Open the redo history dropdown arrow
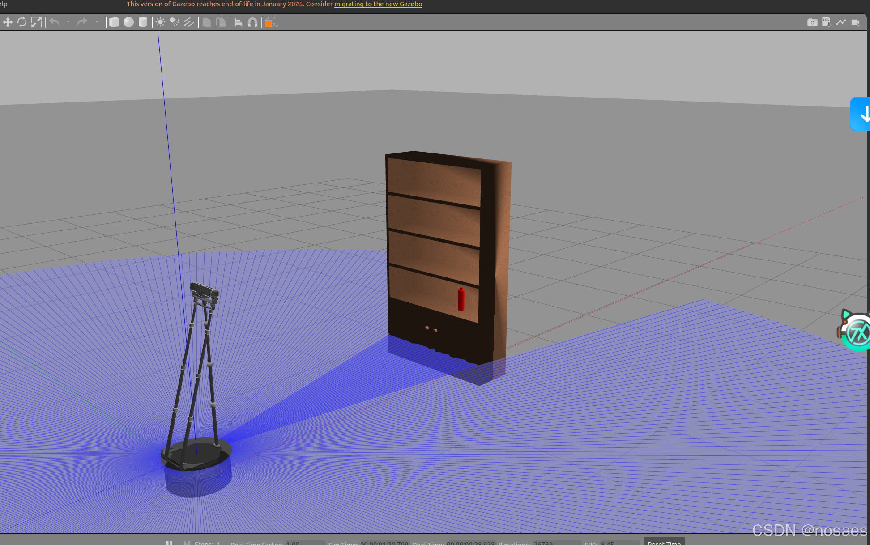 [97, 22]
